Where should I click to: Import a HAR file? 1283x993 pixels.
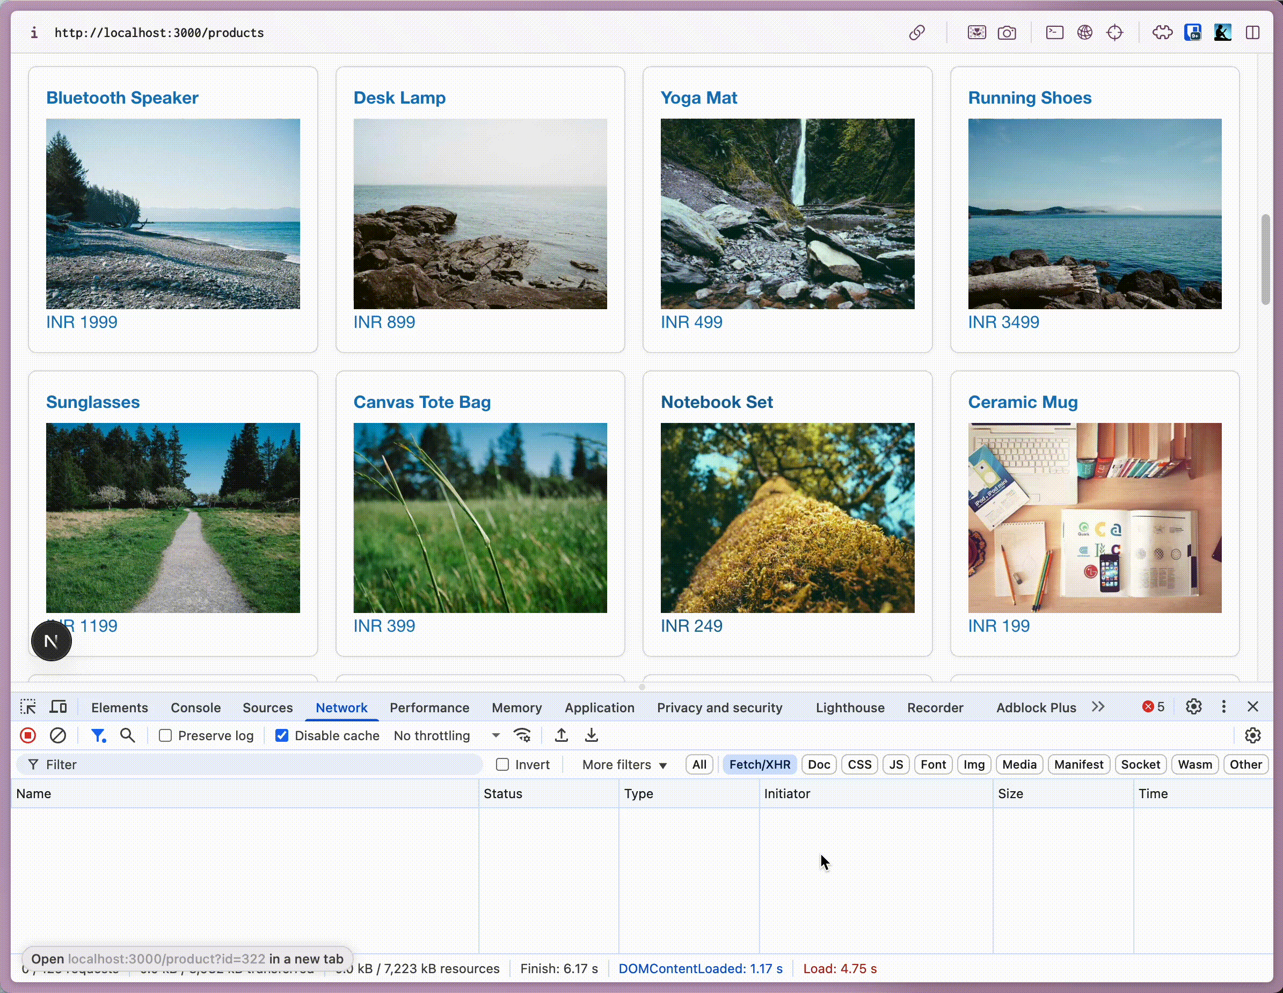[x=561, y=735]
